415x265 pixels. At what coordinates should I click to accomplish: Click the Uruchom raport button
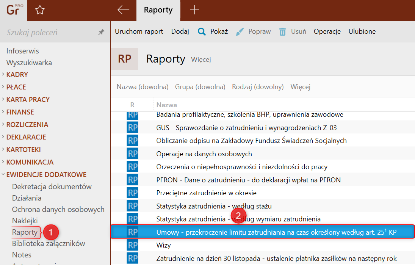(139, 31)
